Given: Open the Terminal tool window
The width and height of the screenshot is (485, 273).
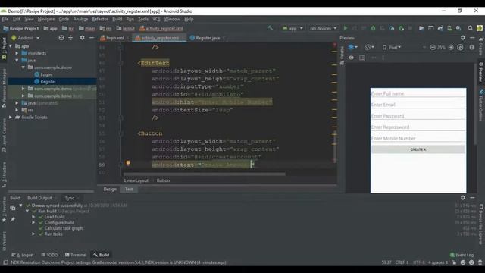Looking at the screenshot, I should 76,255.
